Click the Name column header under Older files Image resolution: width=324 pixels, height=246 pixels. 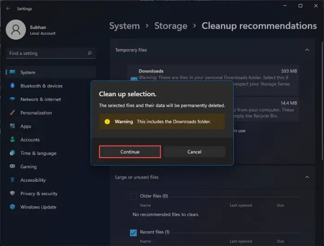[145, 205]
